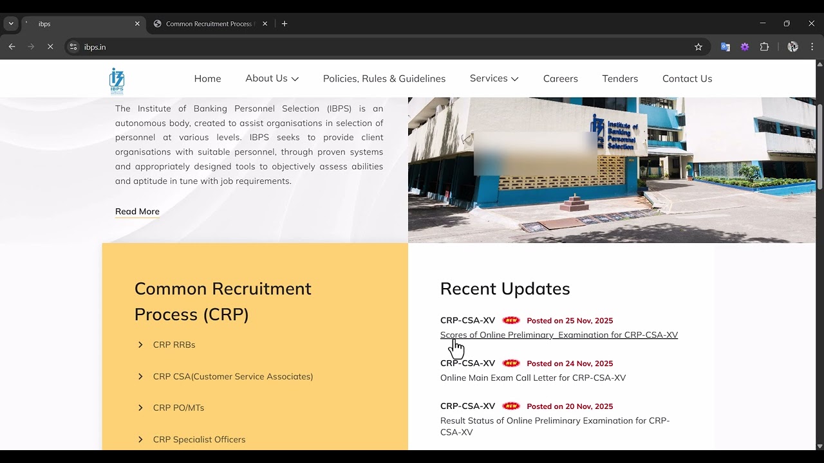Open Scores of Online Preliminary Examination link

coord(559,335)
